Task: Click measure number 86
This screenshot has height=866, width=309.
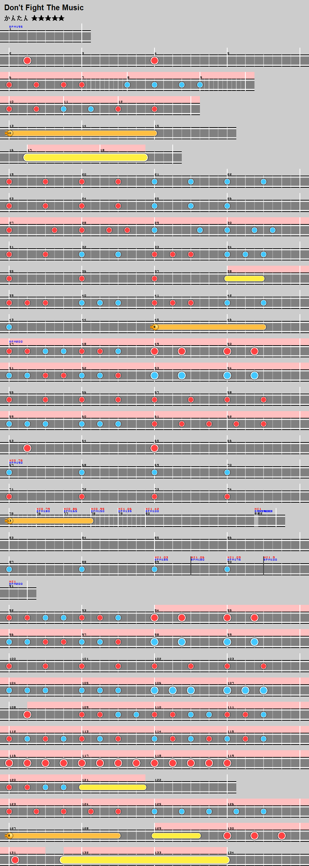Action: tap(229, 538)
